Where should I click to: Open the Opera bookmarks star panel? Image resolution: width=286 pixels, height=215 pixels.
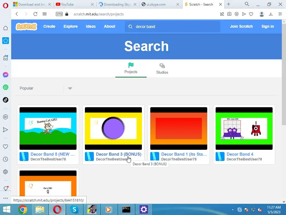[6, 41]
